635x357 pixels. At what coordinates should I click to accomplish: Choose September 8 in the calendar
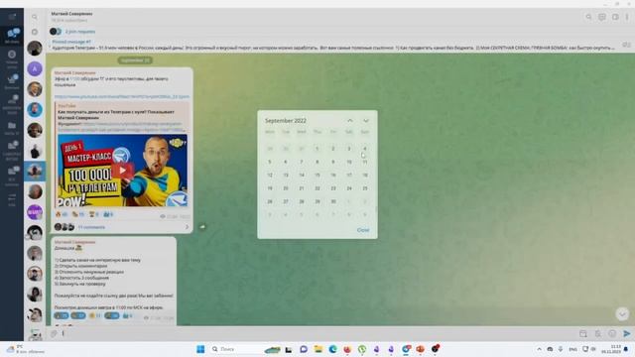pyautogui.click(x=317, y=162)
